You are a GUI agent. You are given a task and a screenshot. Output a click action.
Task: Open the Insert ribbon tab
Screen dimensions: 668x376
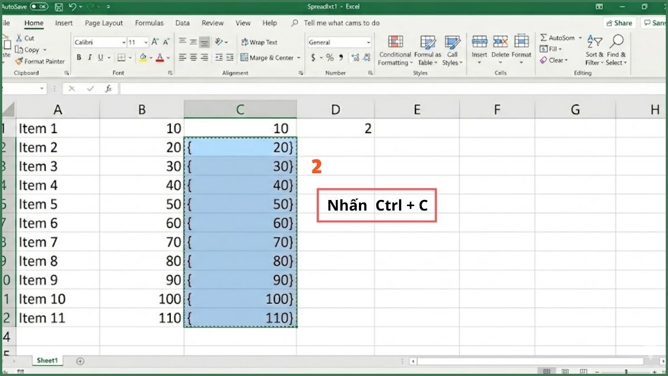point(63,23)
